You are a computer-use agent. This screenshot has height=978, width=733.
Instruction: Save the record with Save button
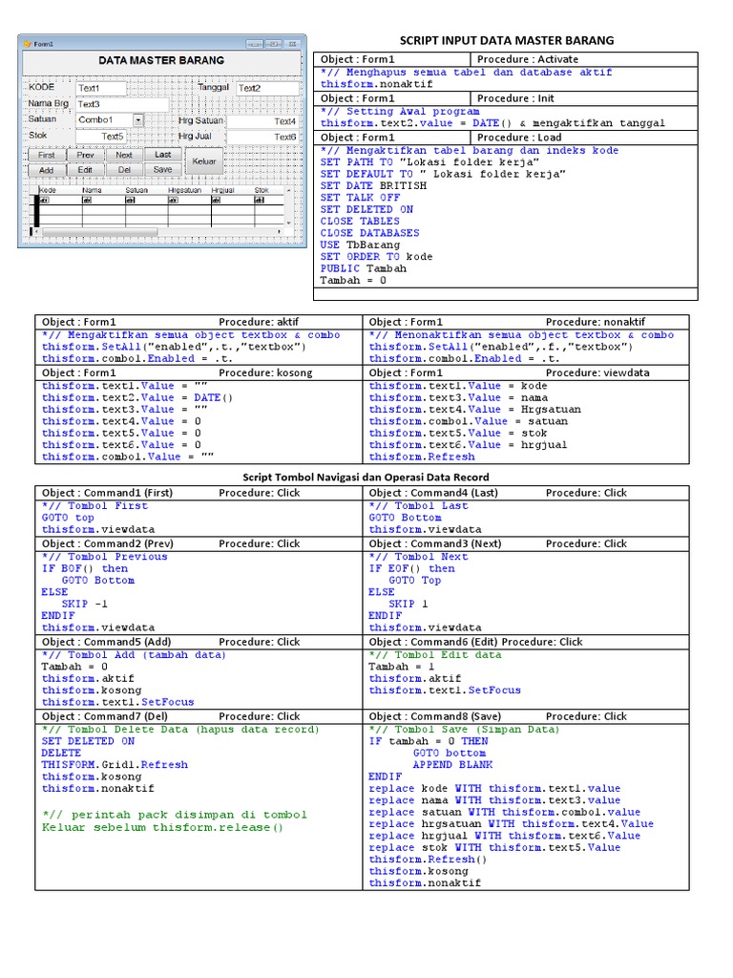click(x=163, y=170)
